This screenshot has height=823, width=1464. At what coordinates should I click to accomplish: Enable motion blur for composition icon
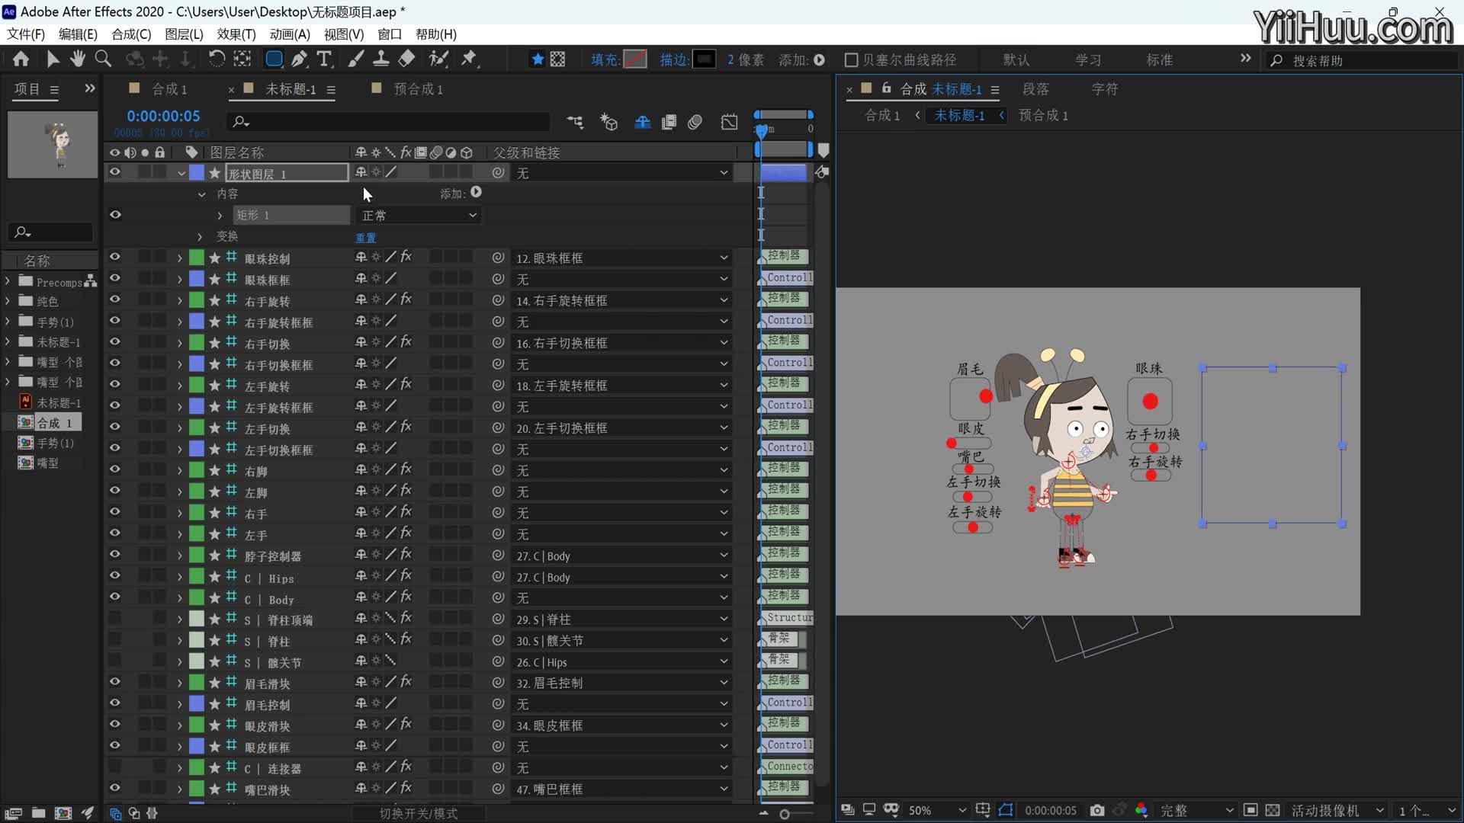point(695,122)
